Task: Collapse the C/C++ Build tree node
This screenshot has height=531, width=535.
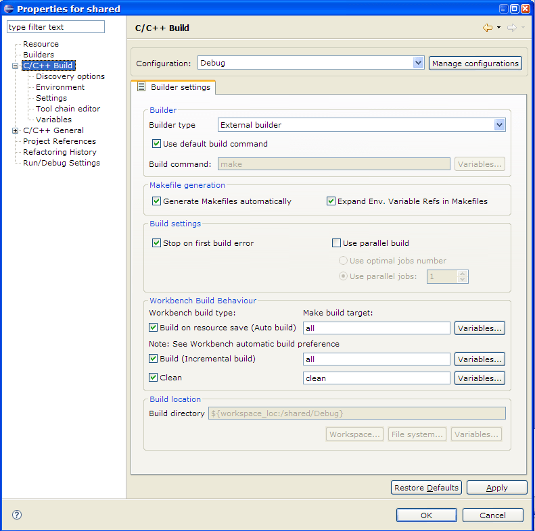Action: [15, 66]
